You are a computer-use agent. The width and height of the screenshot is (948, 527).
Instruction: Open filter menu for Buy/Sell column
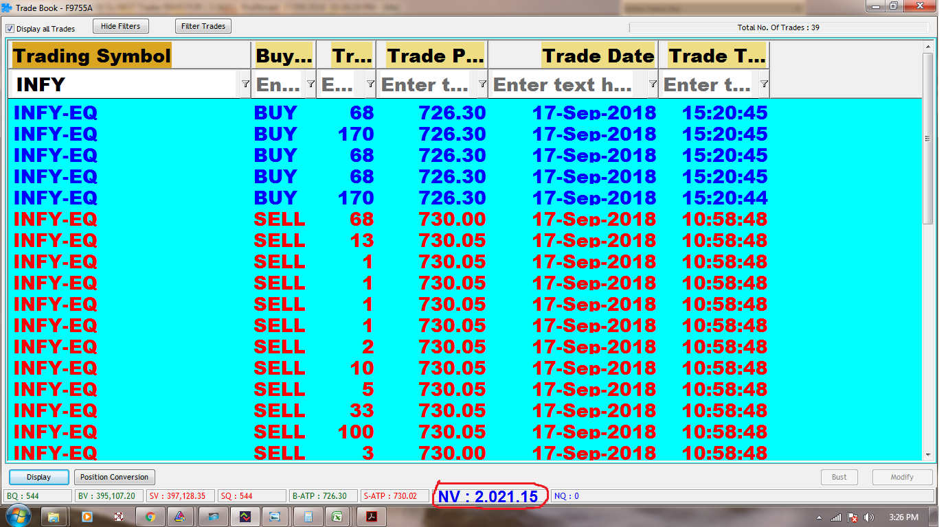311,84
